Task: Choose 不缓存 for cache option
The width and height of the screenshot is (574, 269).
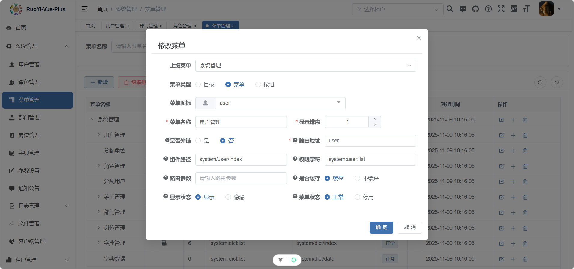Action: [357, 178]
